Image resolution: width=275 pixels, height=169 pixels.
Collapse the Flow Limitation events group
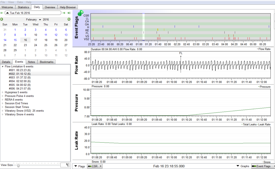pyautogui.click(x=3, y=66)
